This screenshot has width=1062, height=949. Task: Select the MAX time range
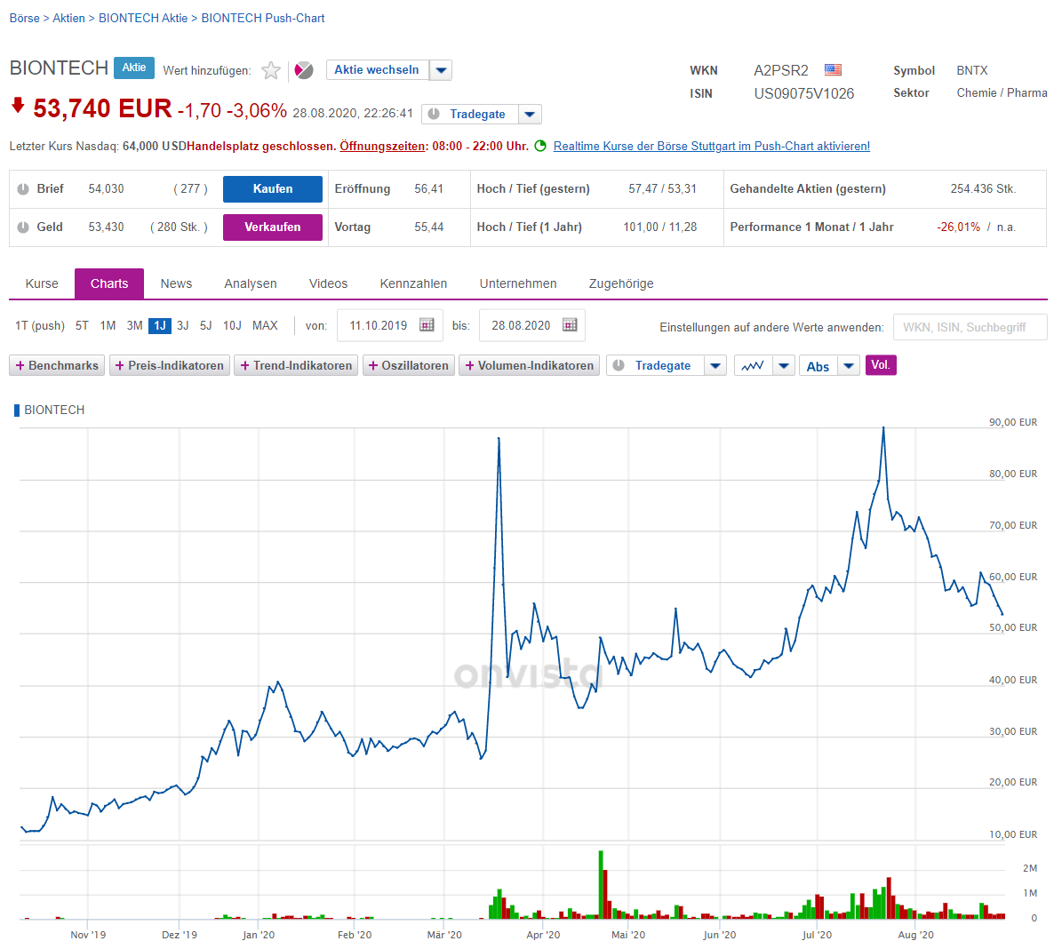(x=265, y=326)
